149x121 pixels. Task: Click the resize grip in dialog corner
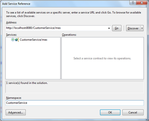(x=146, y=118)
